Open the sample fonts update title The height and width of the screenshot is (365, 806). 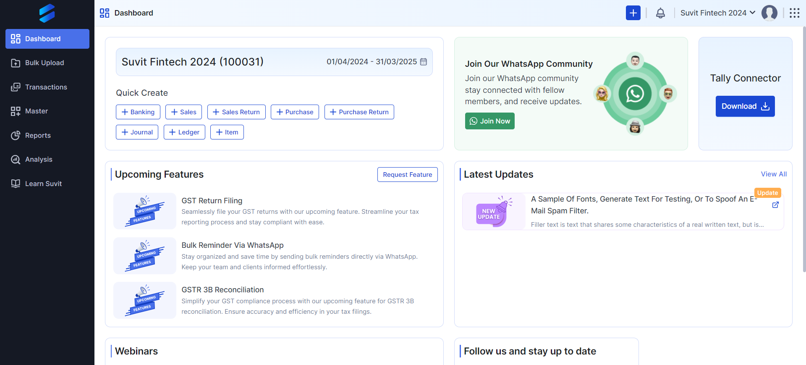(644, 205)
